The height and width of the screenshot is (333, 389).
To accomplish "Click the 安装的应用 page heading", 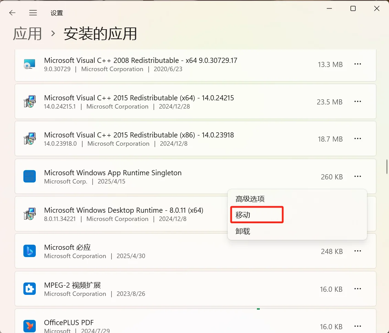I will 100,34.
